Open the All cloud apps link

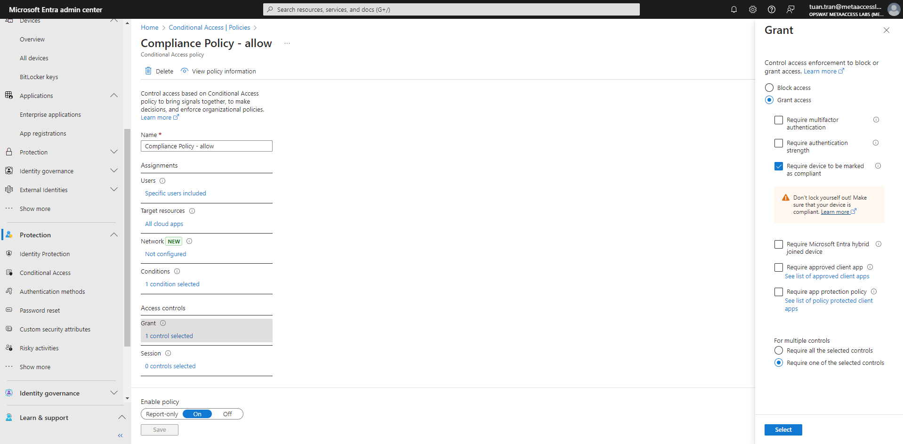pyautogui.click(x=164, y=224)
